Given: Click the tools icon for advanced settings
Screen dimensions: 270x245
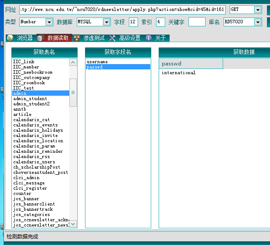Looking at the screenshot, I should (113, 38).
